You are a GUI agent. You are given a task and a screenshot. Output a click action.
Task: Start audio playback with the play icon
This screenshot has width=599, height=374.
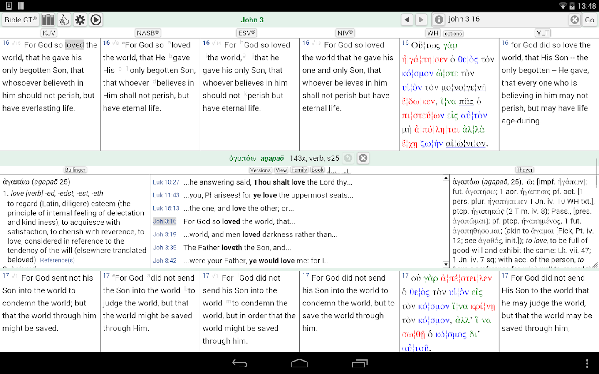(x=96, y=20)
